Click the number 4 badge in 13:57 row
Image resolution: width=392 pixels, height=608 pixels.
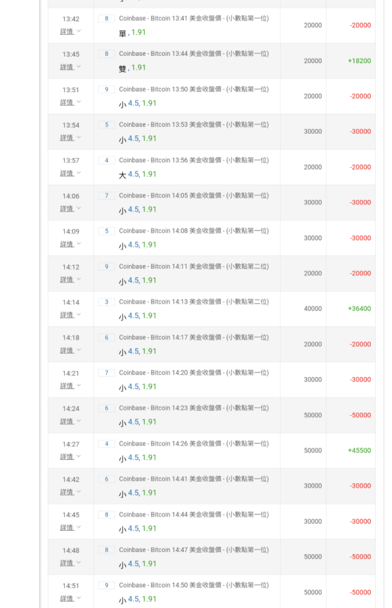click(x=106, y=161)
